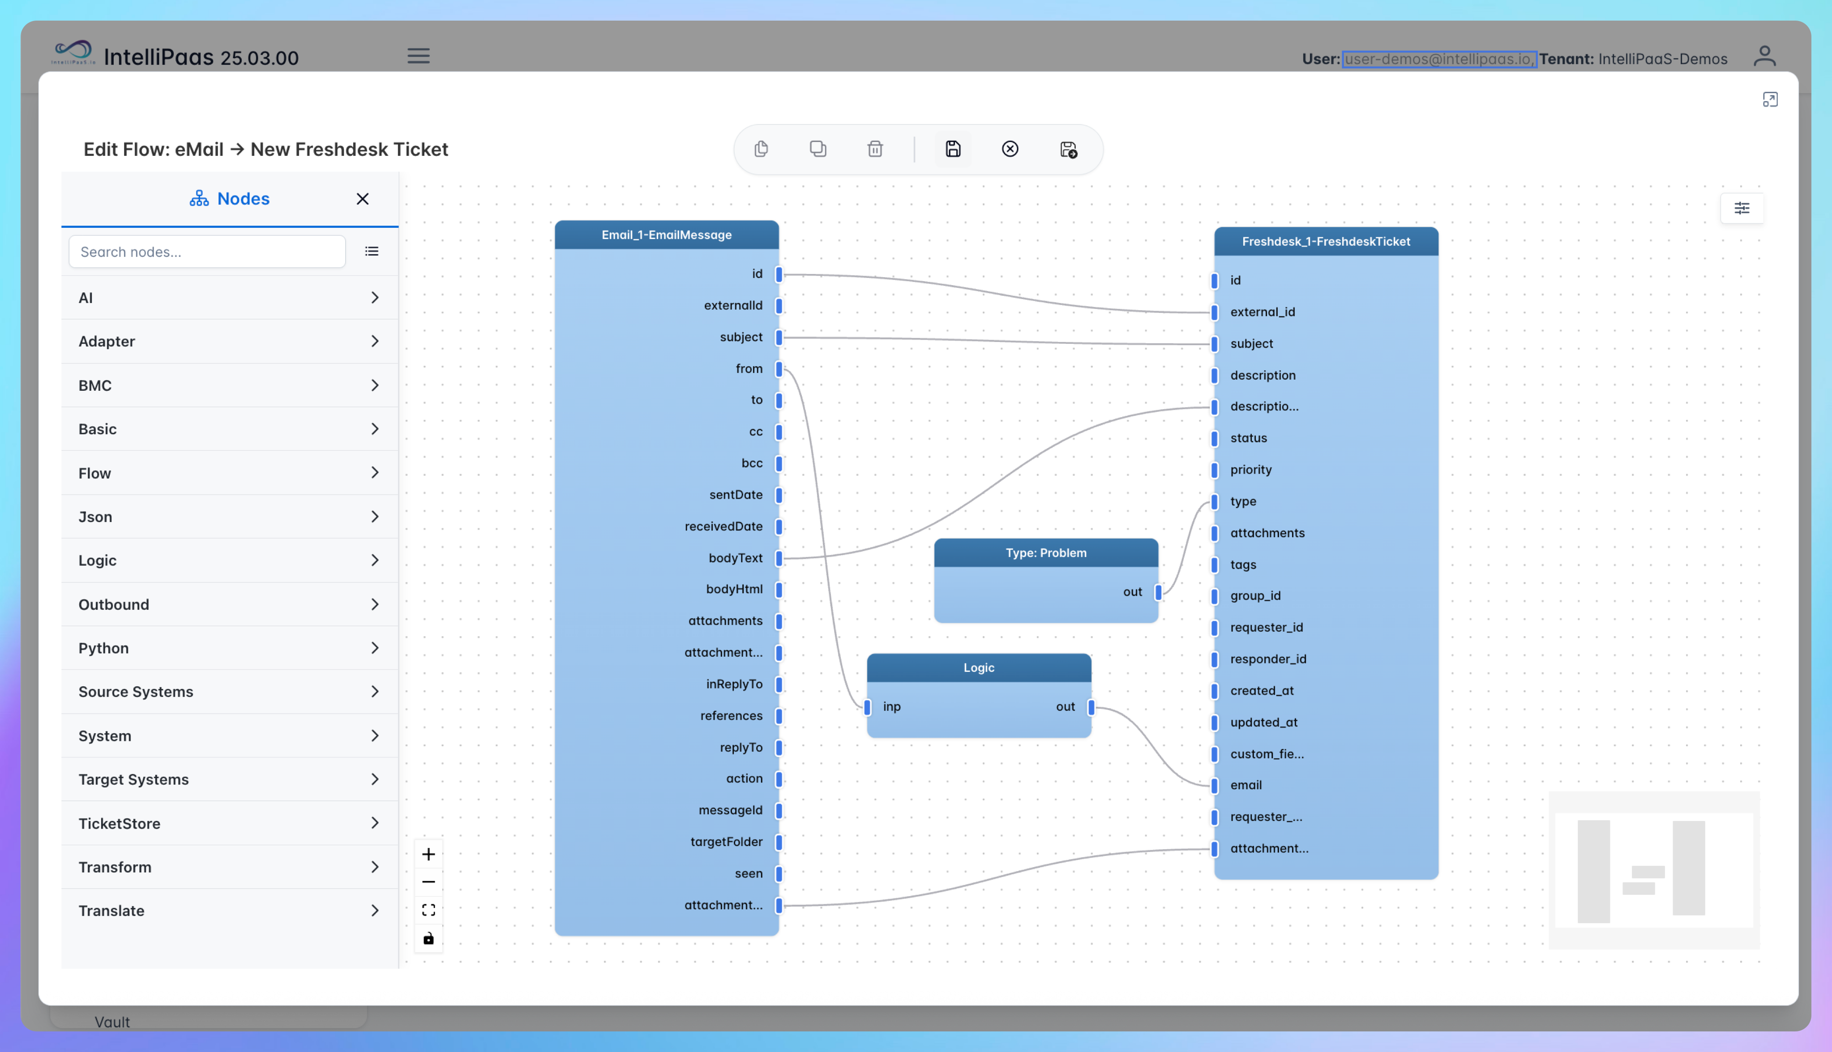This screenshot has width=1832, height=1052.
Task: Select the Nodes tab
Action: [230, 199]
